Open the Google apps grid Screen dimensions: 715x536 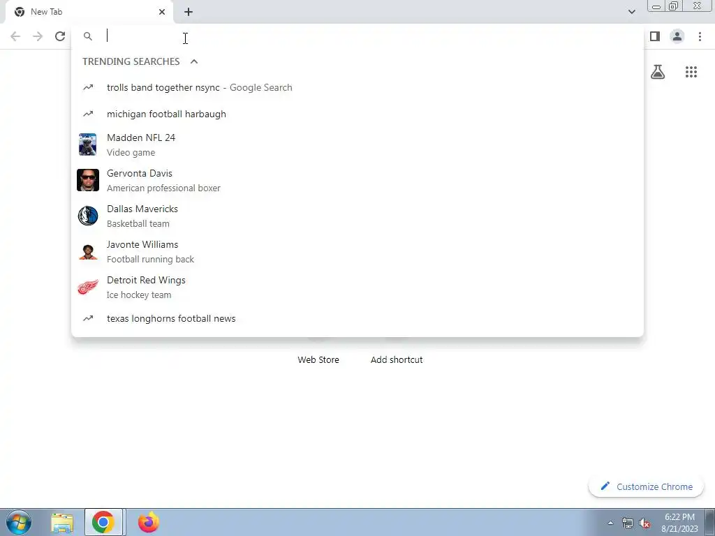(x=691, y=72)
